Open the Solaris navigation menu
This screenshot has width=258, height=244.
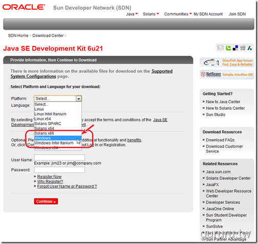(x=151, y=14)
